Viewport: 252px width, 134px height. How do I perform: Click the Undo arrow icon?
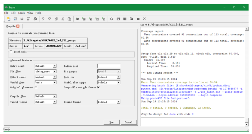(x=43, y=19)
